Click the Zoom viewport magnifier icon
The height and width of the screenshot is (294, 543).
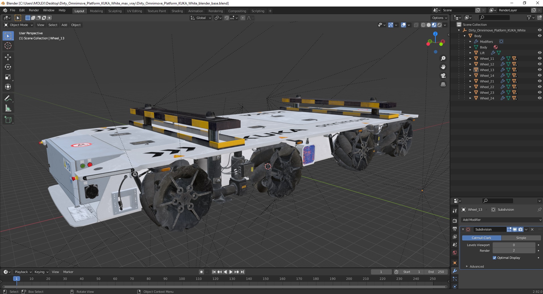[x=443, y=58]
